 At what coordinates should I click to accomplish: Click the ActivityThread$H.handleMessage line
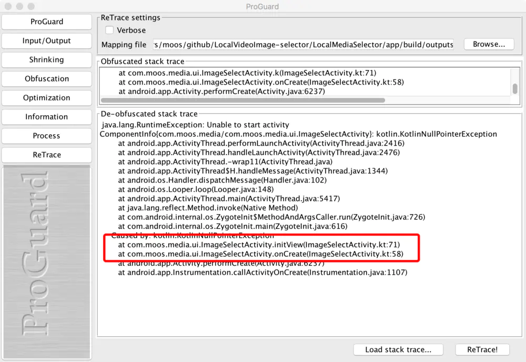(252, 171)
